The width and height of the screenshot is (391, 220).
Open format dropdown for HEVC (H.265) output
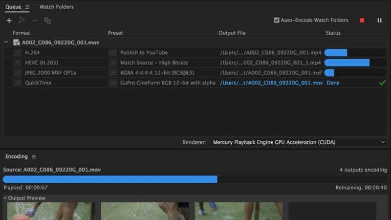(18, 63)
